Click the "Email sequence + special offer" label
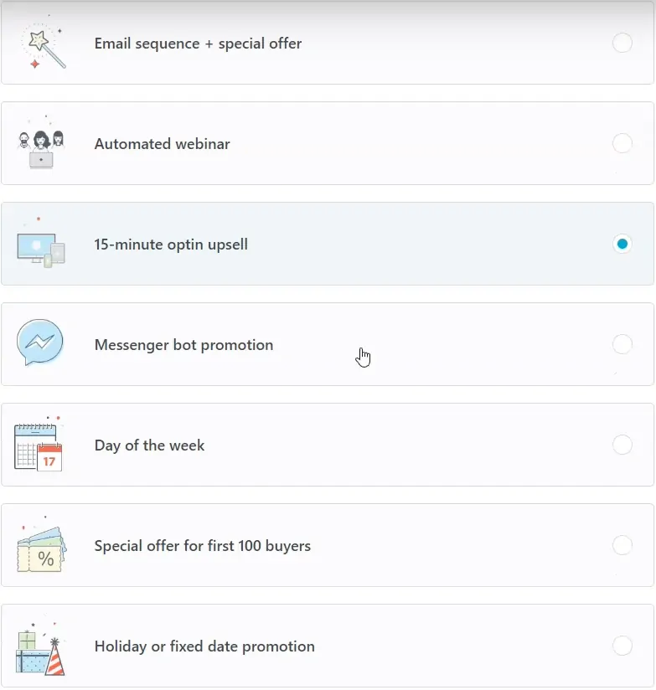 click(x=198, y=44)
